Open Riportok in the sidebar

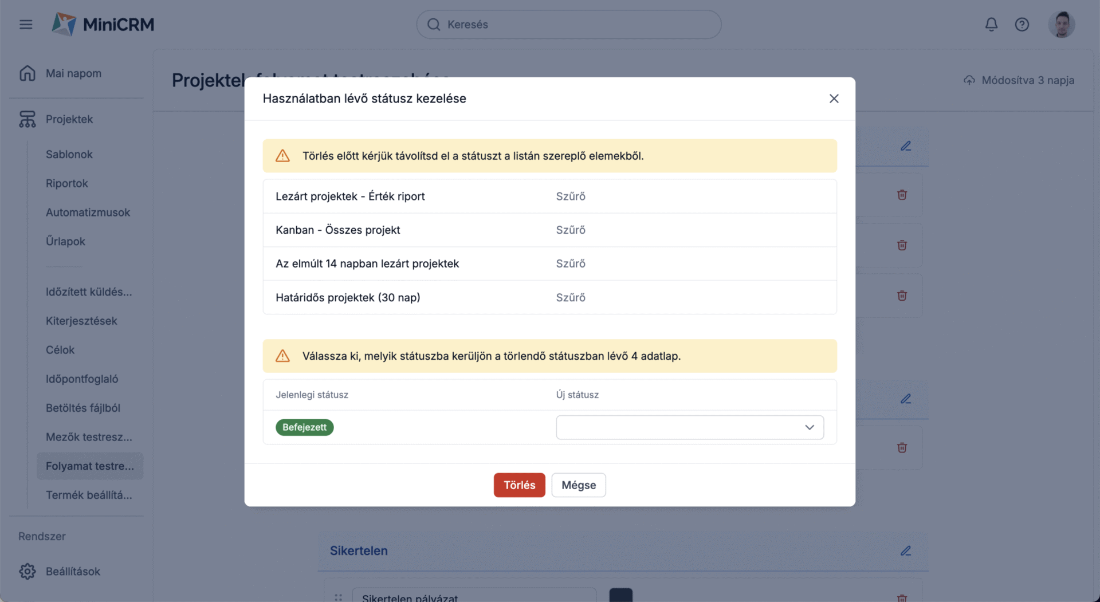[67, 183]
